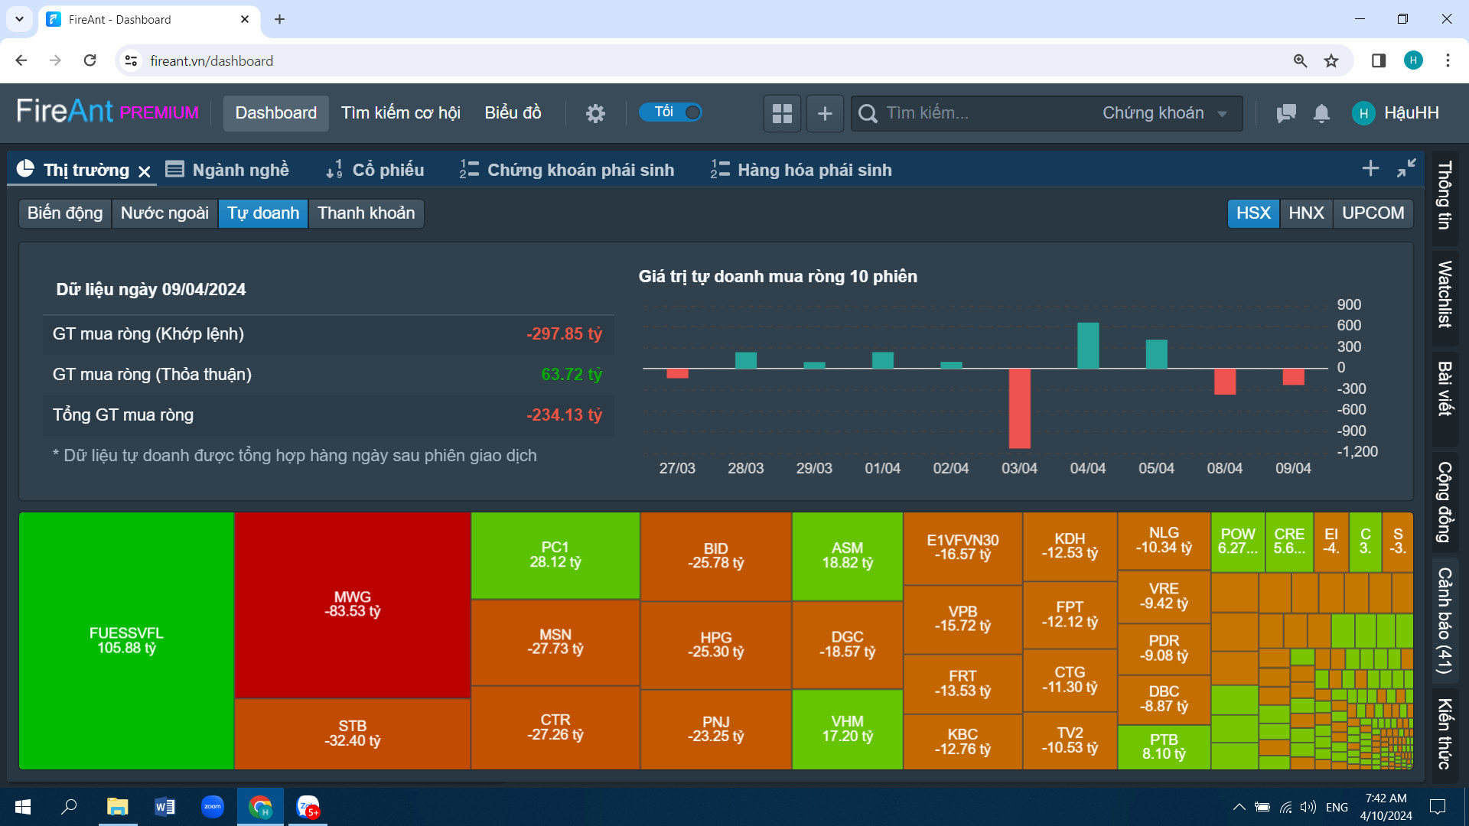Expand the Cảnh báo (41) side panel
This screenshot has width=1469, height=826.
pyautogui.click(x=1445, y=619)
